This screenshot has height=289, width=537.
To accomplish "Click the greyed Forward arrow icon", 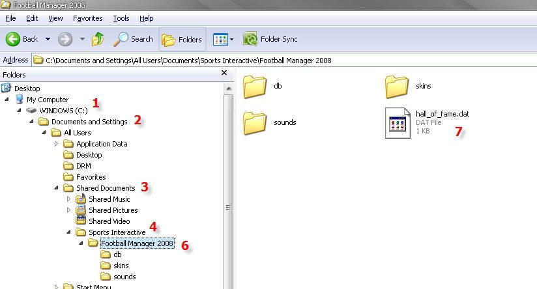I will pyautogui.click(x=65, y=39).
